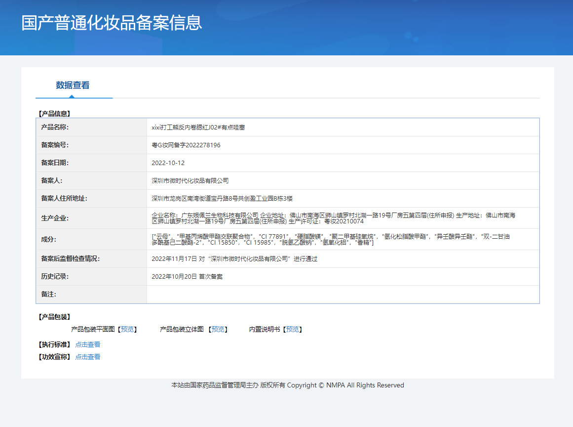
Task: Open the 产品包装平面图 预览 link
Action: [127, 329]
